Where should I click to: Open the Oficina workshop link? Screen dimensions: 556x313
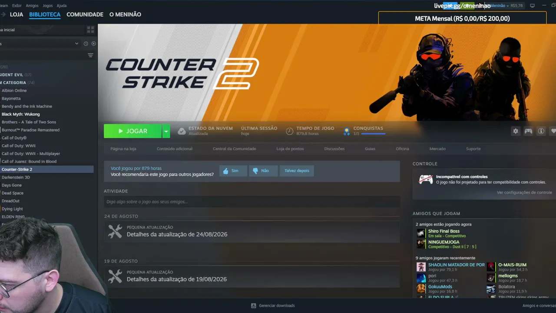click(x=402, y=149)
